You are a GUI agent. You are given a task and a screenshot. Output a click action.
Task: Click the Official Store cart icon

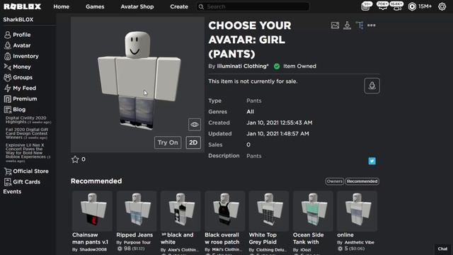(x=8, y=171)
